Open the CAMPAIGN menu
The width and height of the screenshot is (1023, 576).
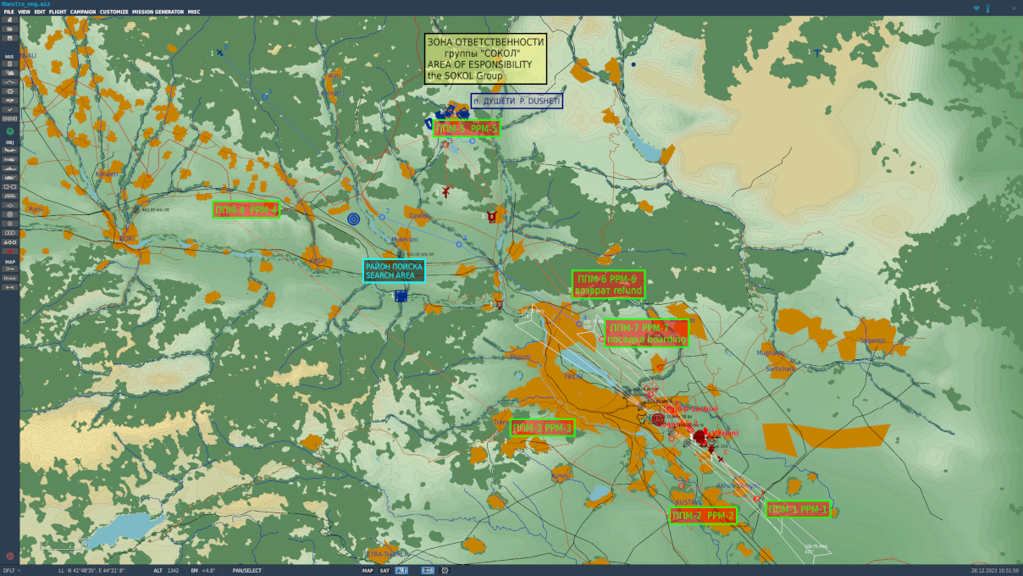pyautogui.click(x=83, y=12)
